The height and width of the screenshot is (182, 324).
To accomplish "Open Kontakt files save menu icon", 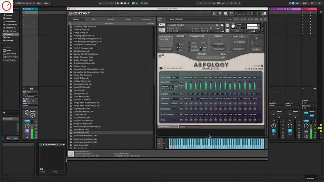I will click(x=214, y=13).
